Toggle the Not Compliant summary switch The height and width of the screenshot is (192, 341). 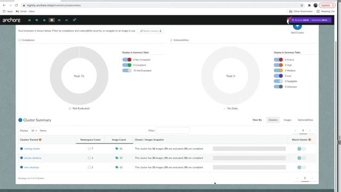click(x=127, y=60)
